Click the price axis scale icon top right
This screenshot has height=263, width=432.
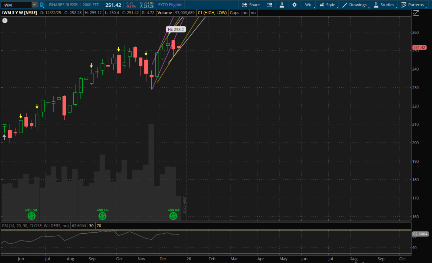(x=416, y=13)
